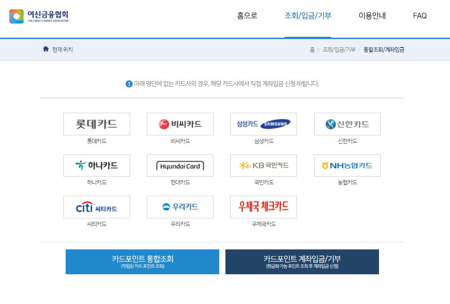Select the 하나카드 logo
The width and height of the screenshot is (450, 304).
pyautogui.click(x=97, y=166)
